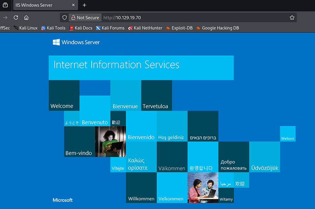
Task: Close the IIS Windows Server tab
Action: (73, 5)
